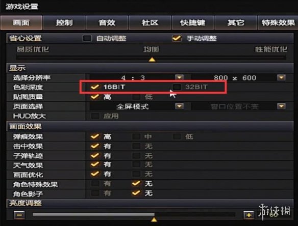
Task: Set 贴图质量 to 低
Action: 136,97
